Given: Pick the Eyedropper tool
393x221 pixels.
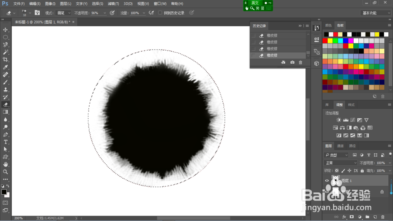Looking at the screenshot, I should [6, 67].
